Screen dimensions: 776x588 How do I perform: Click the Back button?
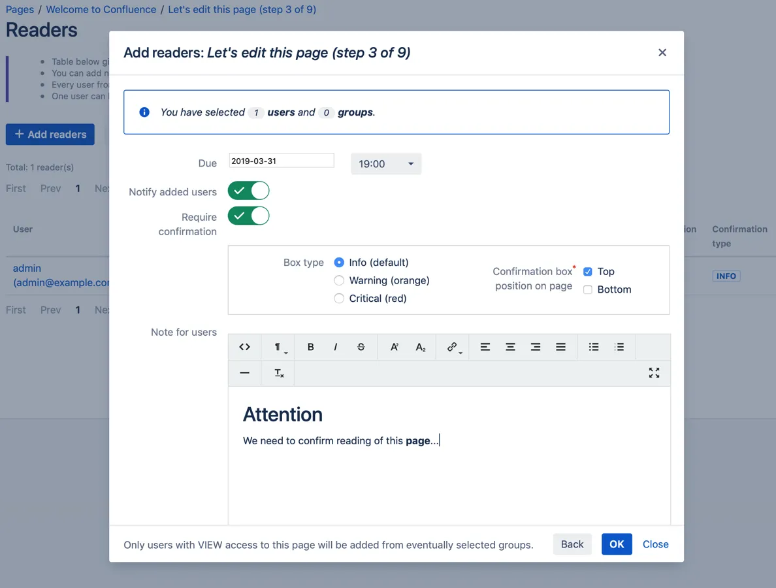tap(572, 544)
